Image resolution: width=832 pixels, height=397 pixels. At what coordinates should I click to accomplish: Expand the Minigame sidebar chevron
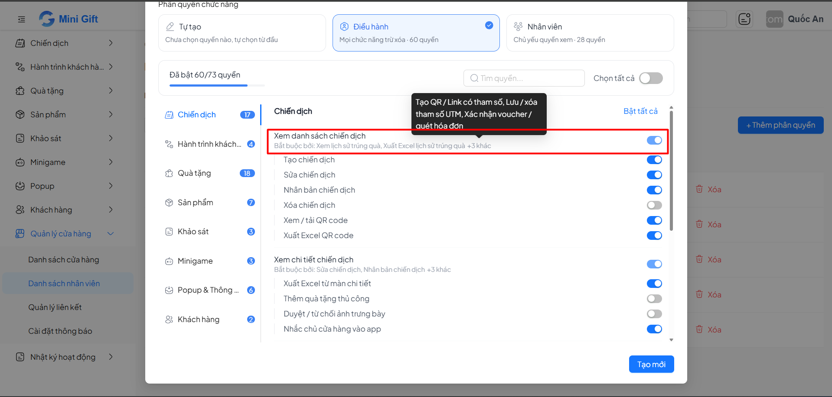(x=111, y=162)
